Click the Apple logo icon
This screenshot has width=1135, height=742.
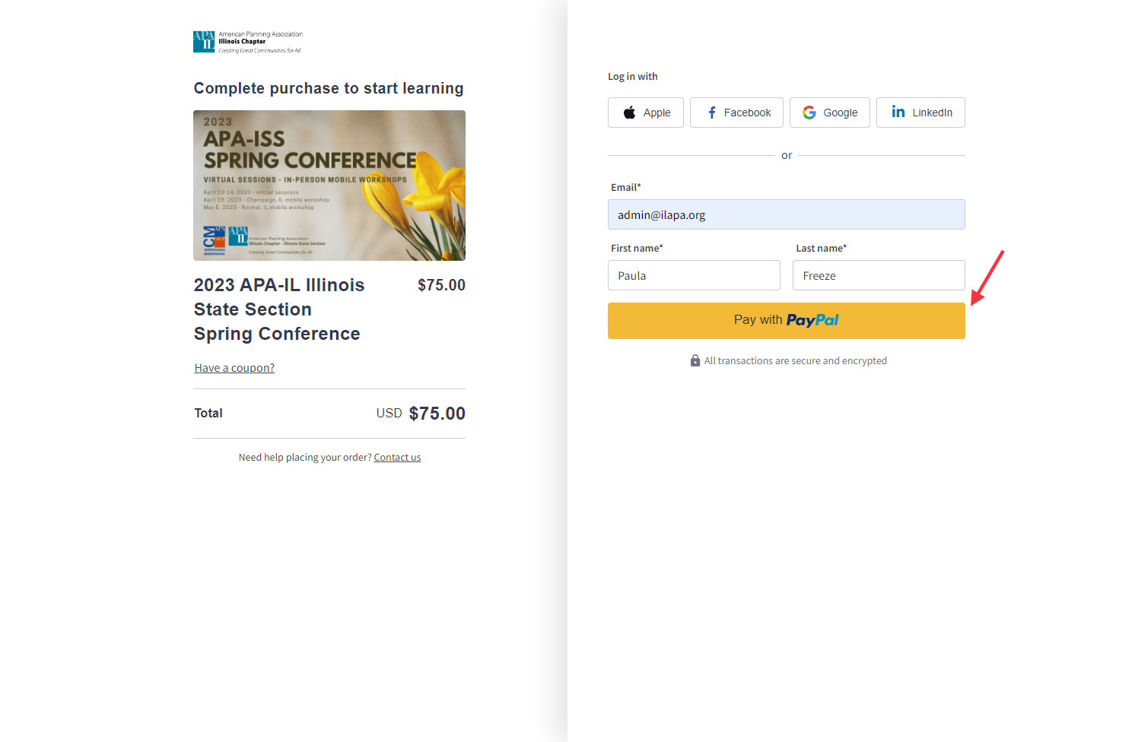coord(629,113)
